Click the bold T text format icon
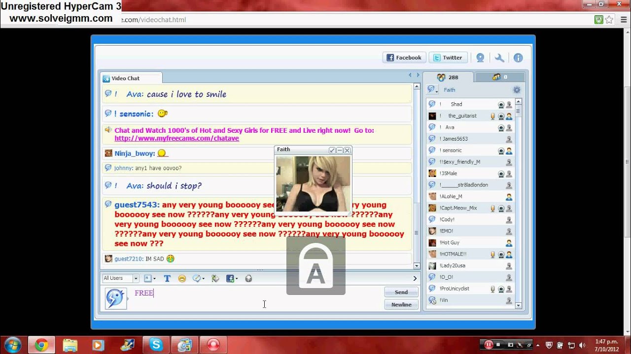631x354 pixels. 167,278
